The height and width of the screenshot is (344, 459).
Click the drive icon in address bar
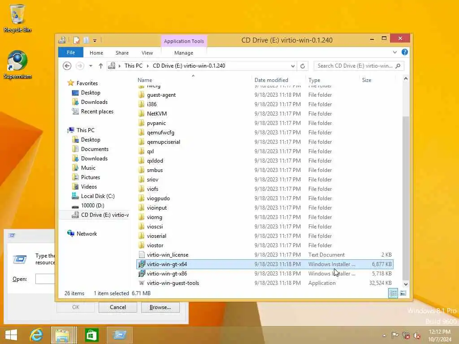[x=112, y=66]
